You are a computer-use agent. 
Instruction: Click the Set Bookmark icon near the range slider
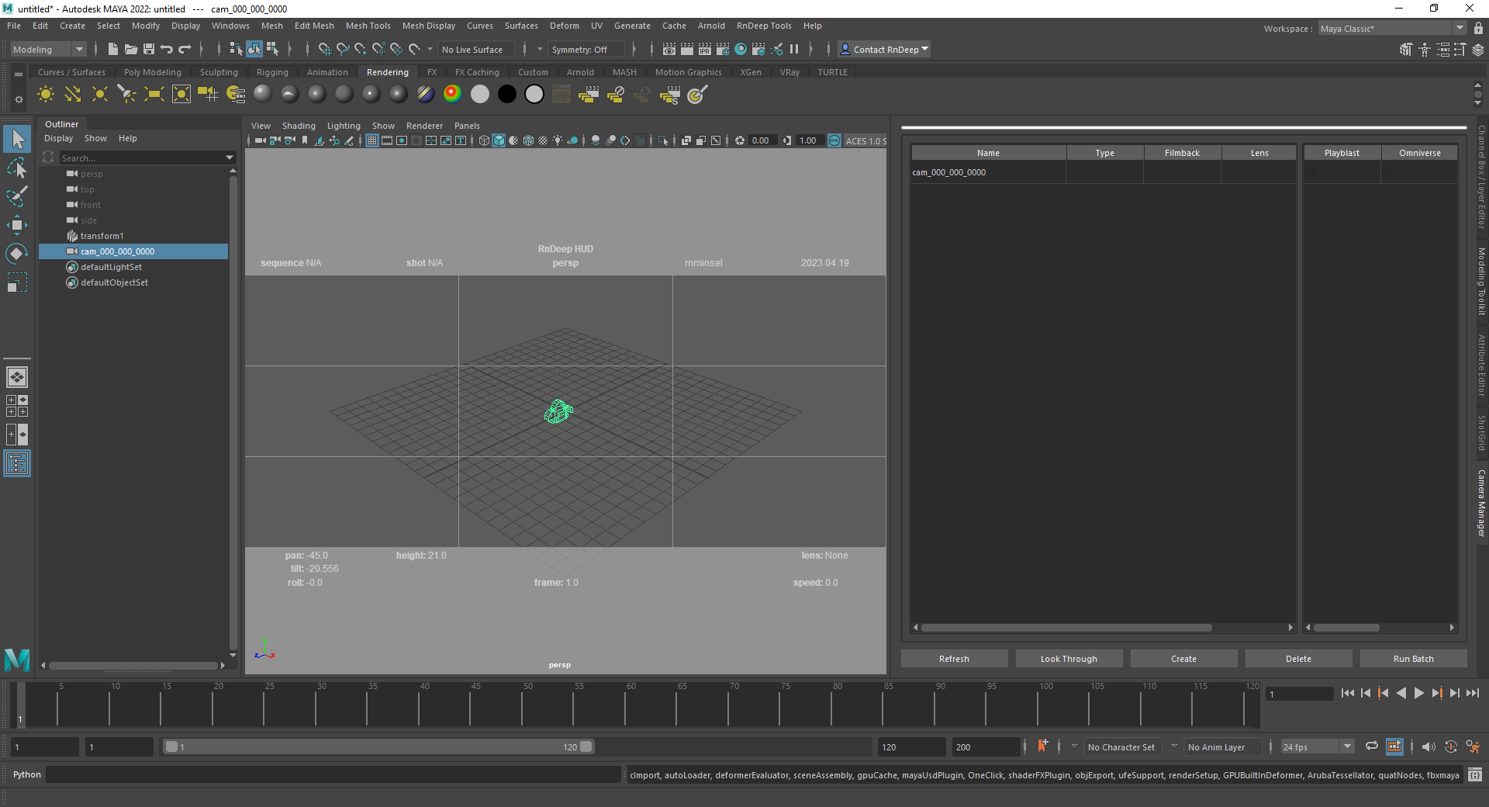tap(1042, 746)
